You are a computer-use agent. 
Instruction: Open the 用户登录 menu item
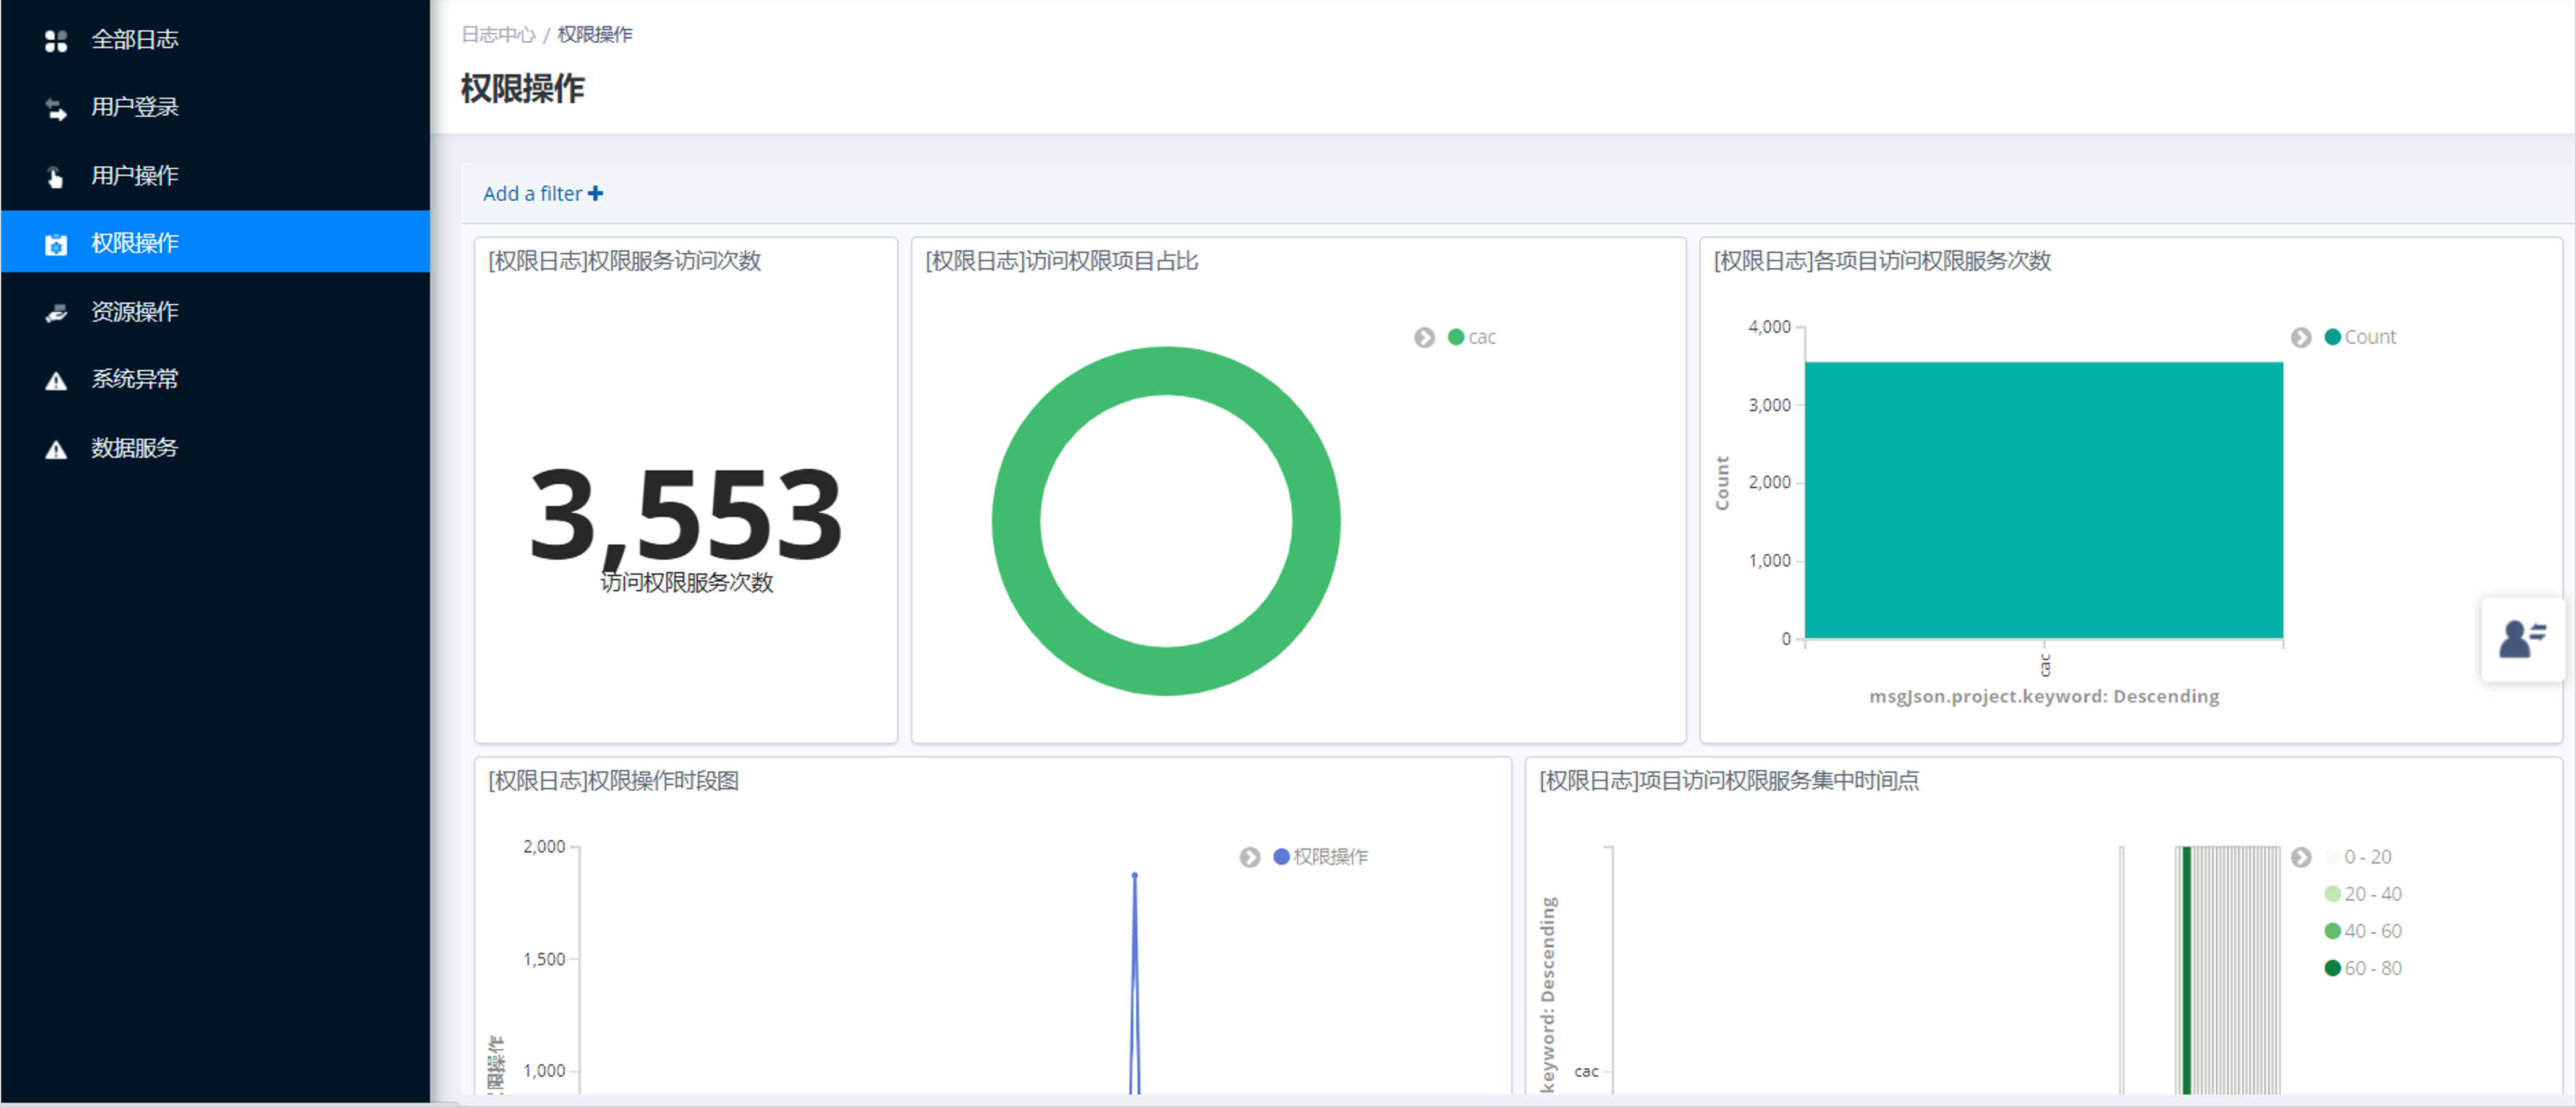[215, 107]
